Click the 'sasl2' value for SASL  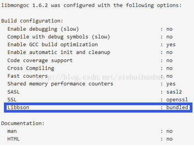pyautogui.click(x=174, y=92)
